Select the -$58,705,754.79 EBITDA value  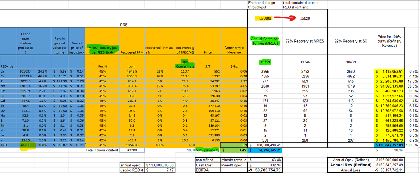[265, 170]
